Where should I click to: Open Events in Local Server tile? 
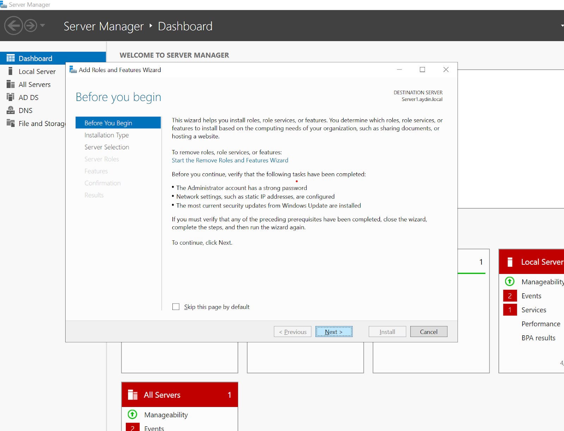point(531,296)
